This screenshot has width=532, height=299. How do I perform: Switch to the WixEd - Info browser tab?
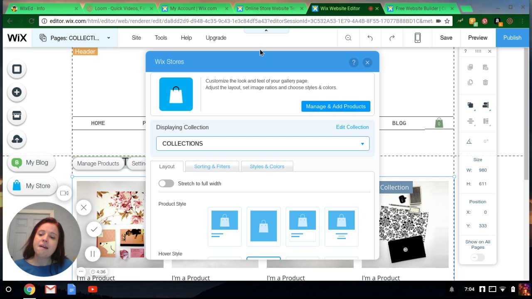(x=44, y=8)
